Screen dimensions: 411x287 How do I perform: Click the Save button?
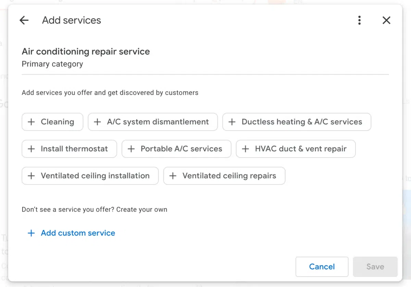click(x=375, y=266)
